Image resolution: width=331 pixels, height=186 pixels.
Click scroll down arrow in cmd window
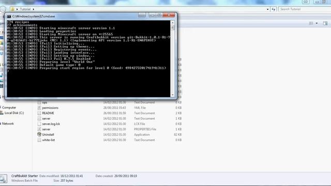tap(172, 95)
